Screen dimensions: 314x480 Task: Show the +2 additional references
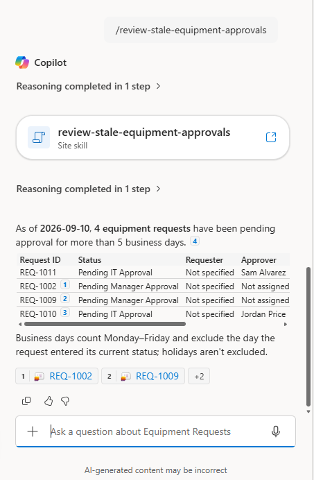[x=199, y=376]
